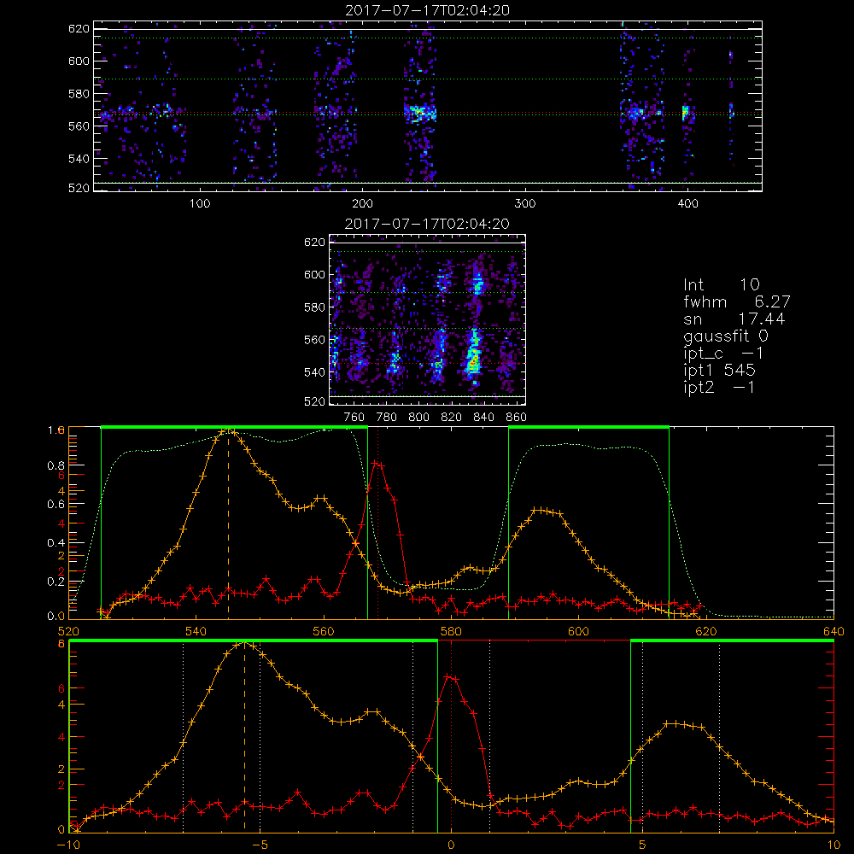854x854 pixels.
Task: Click the thick green bar atop upper profile plot's left
Action: [x=234, y=427]
